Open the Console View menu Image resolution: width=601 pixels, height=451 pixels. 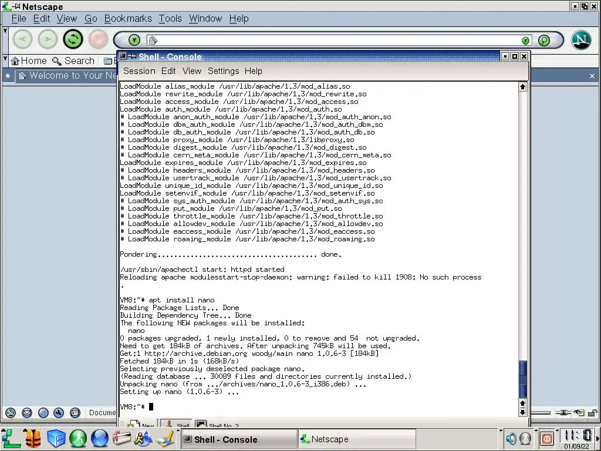click(192, 71)
